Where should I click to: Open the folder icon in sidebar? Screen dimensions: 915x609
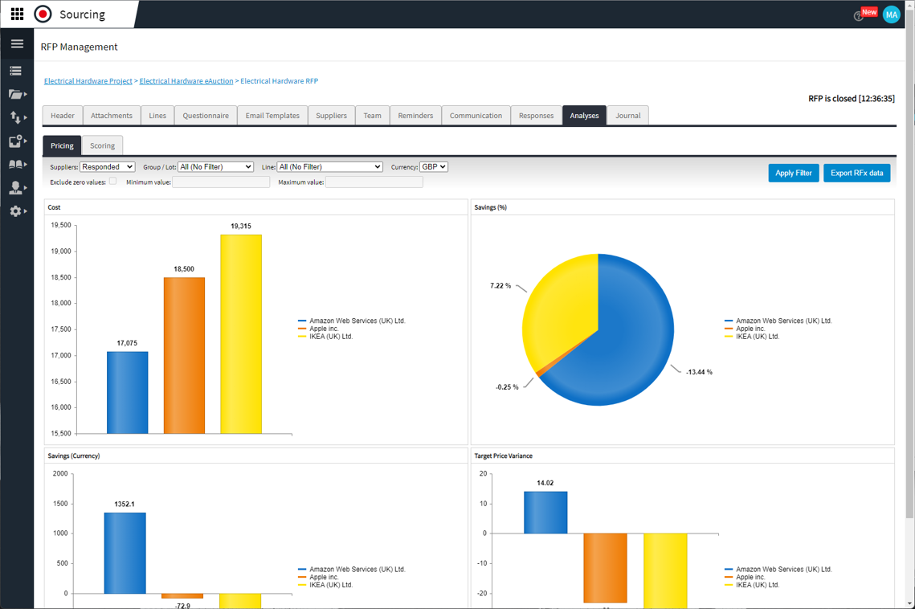pyautogui.click(x=15, y=94)
